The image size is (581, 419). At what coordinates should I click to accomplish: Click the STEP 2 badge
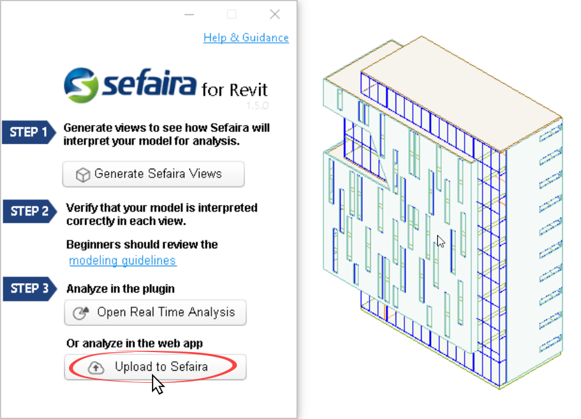tap(29, 211)
